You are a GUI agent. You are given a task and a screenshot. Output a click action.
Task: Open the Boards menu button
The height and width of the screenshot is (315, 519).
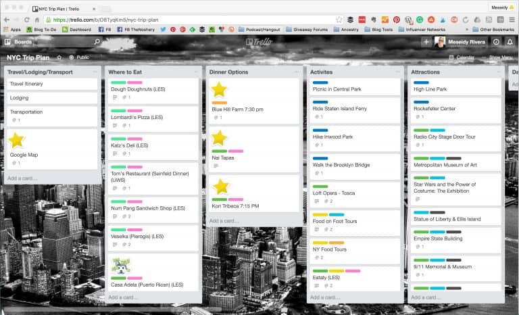[x=18, y=42]
